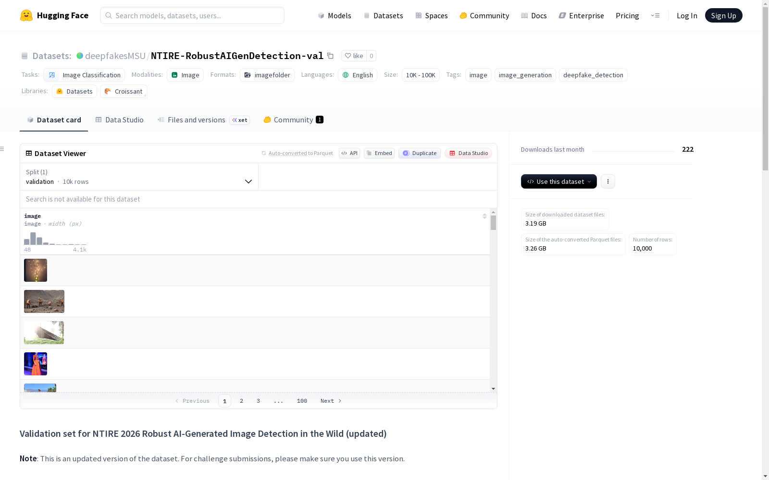Select the 10K - 100K size tag
This screenshot has width=769, height=480.
(x=421, y=75)
